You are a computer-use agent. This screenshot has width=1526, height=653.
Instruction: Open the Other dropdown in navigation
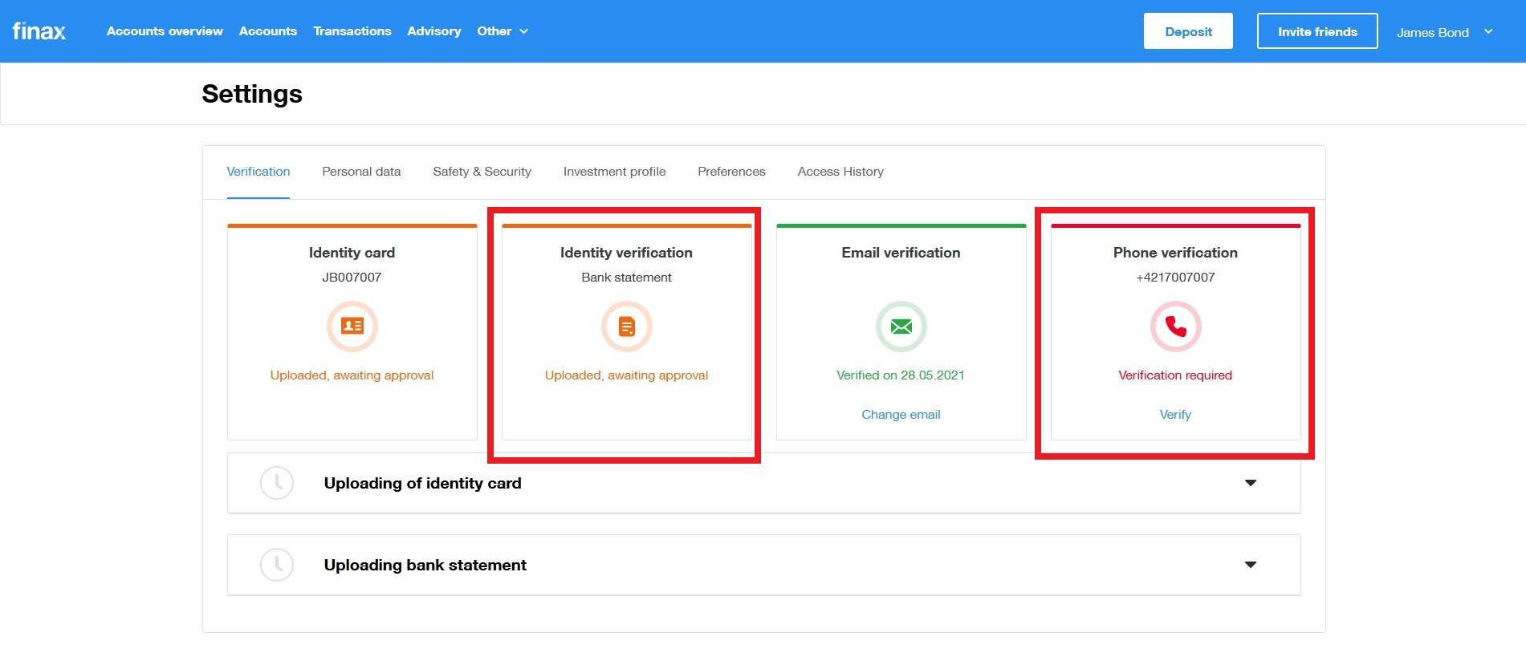tap(503, 31)
